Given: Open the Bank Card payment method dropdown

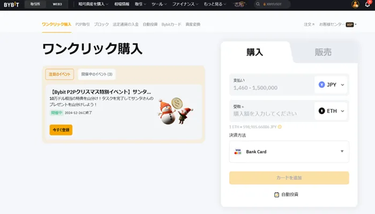Looking at the screenshot, I should pos(289,151).
